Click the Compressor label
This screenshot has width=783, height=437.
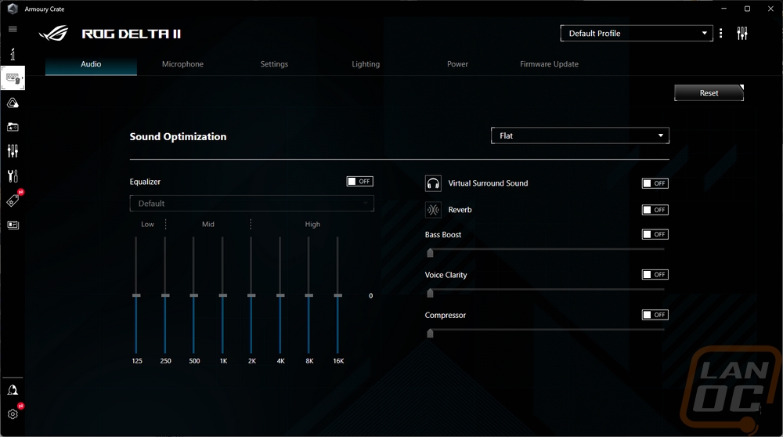click(x=445, y=315)
